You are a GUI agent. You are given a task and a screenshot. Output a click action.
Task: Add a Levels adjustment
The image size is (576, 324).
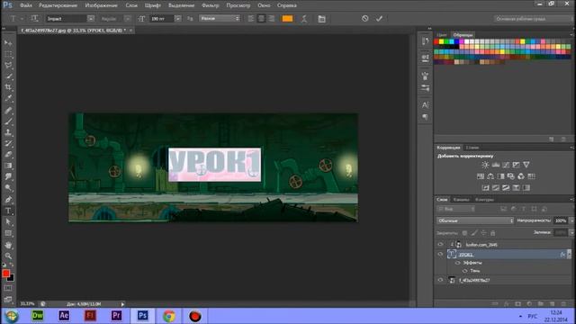(x=496, y=165)
